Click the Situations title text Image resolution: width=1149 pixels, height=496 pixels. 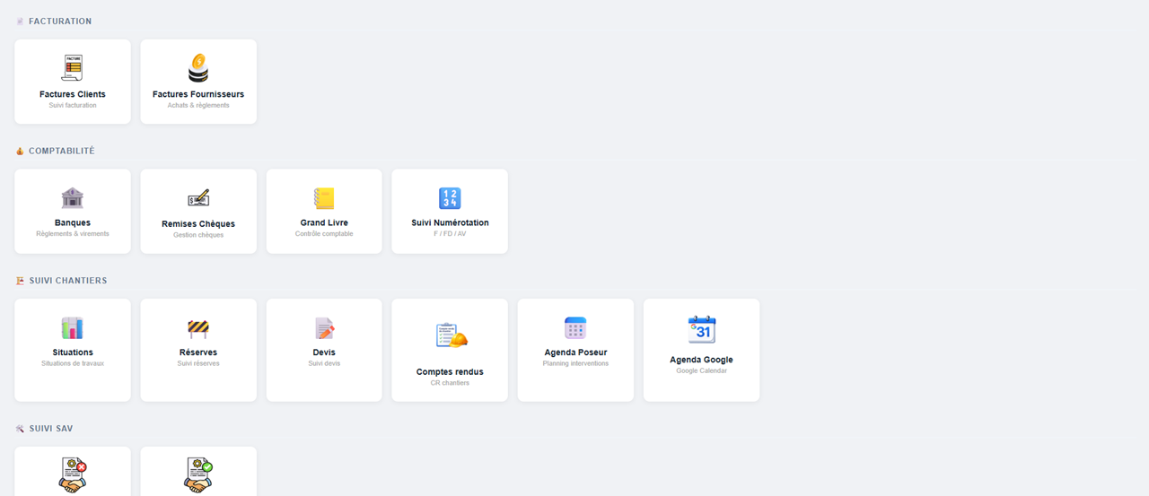point(73,352)
